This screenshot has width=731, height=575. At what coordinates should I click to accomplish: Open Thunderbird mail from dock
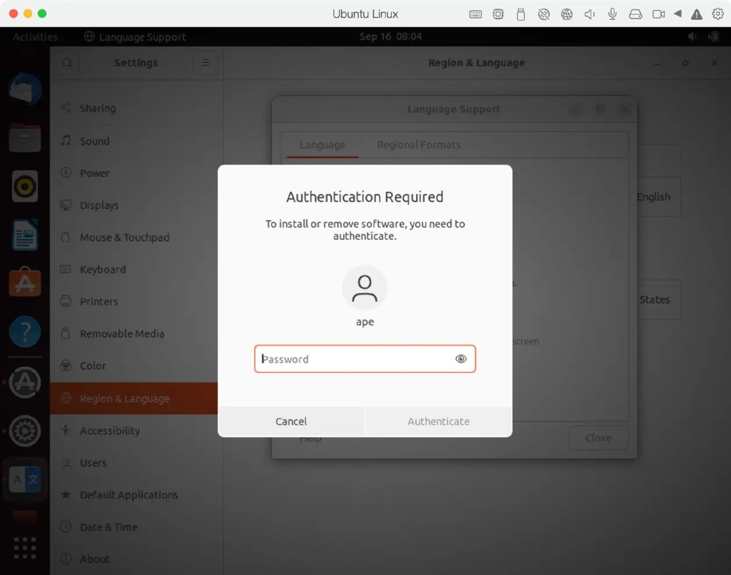click(x=25, y=90)
